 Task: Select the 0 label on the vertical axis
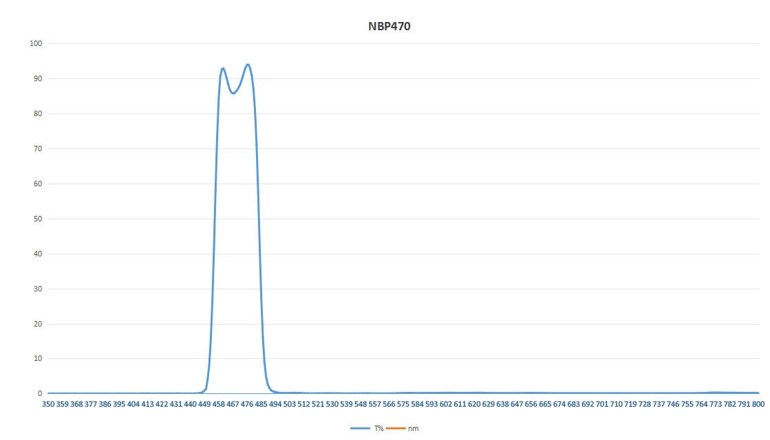point(41,393)
